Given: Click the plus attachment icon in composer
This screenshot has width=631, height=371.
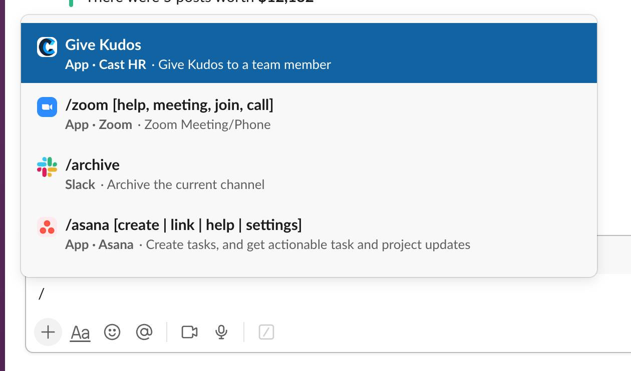Looking at the screenshot, I should (x=48, y=331).
